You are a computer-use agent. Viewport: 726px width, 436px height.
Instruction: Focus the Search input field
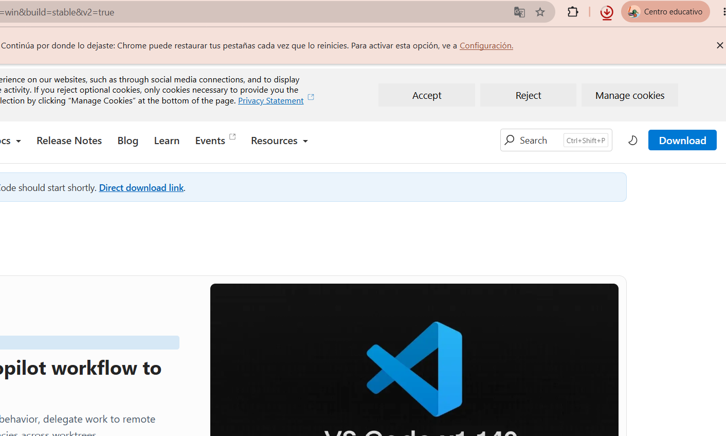coord(556,140)
